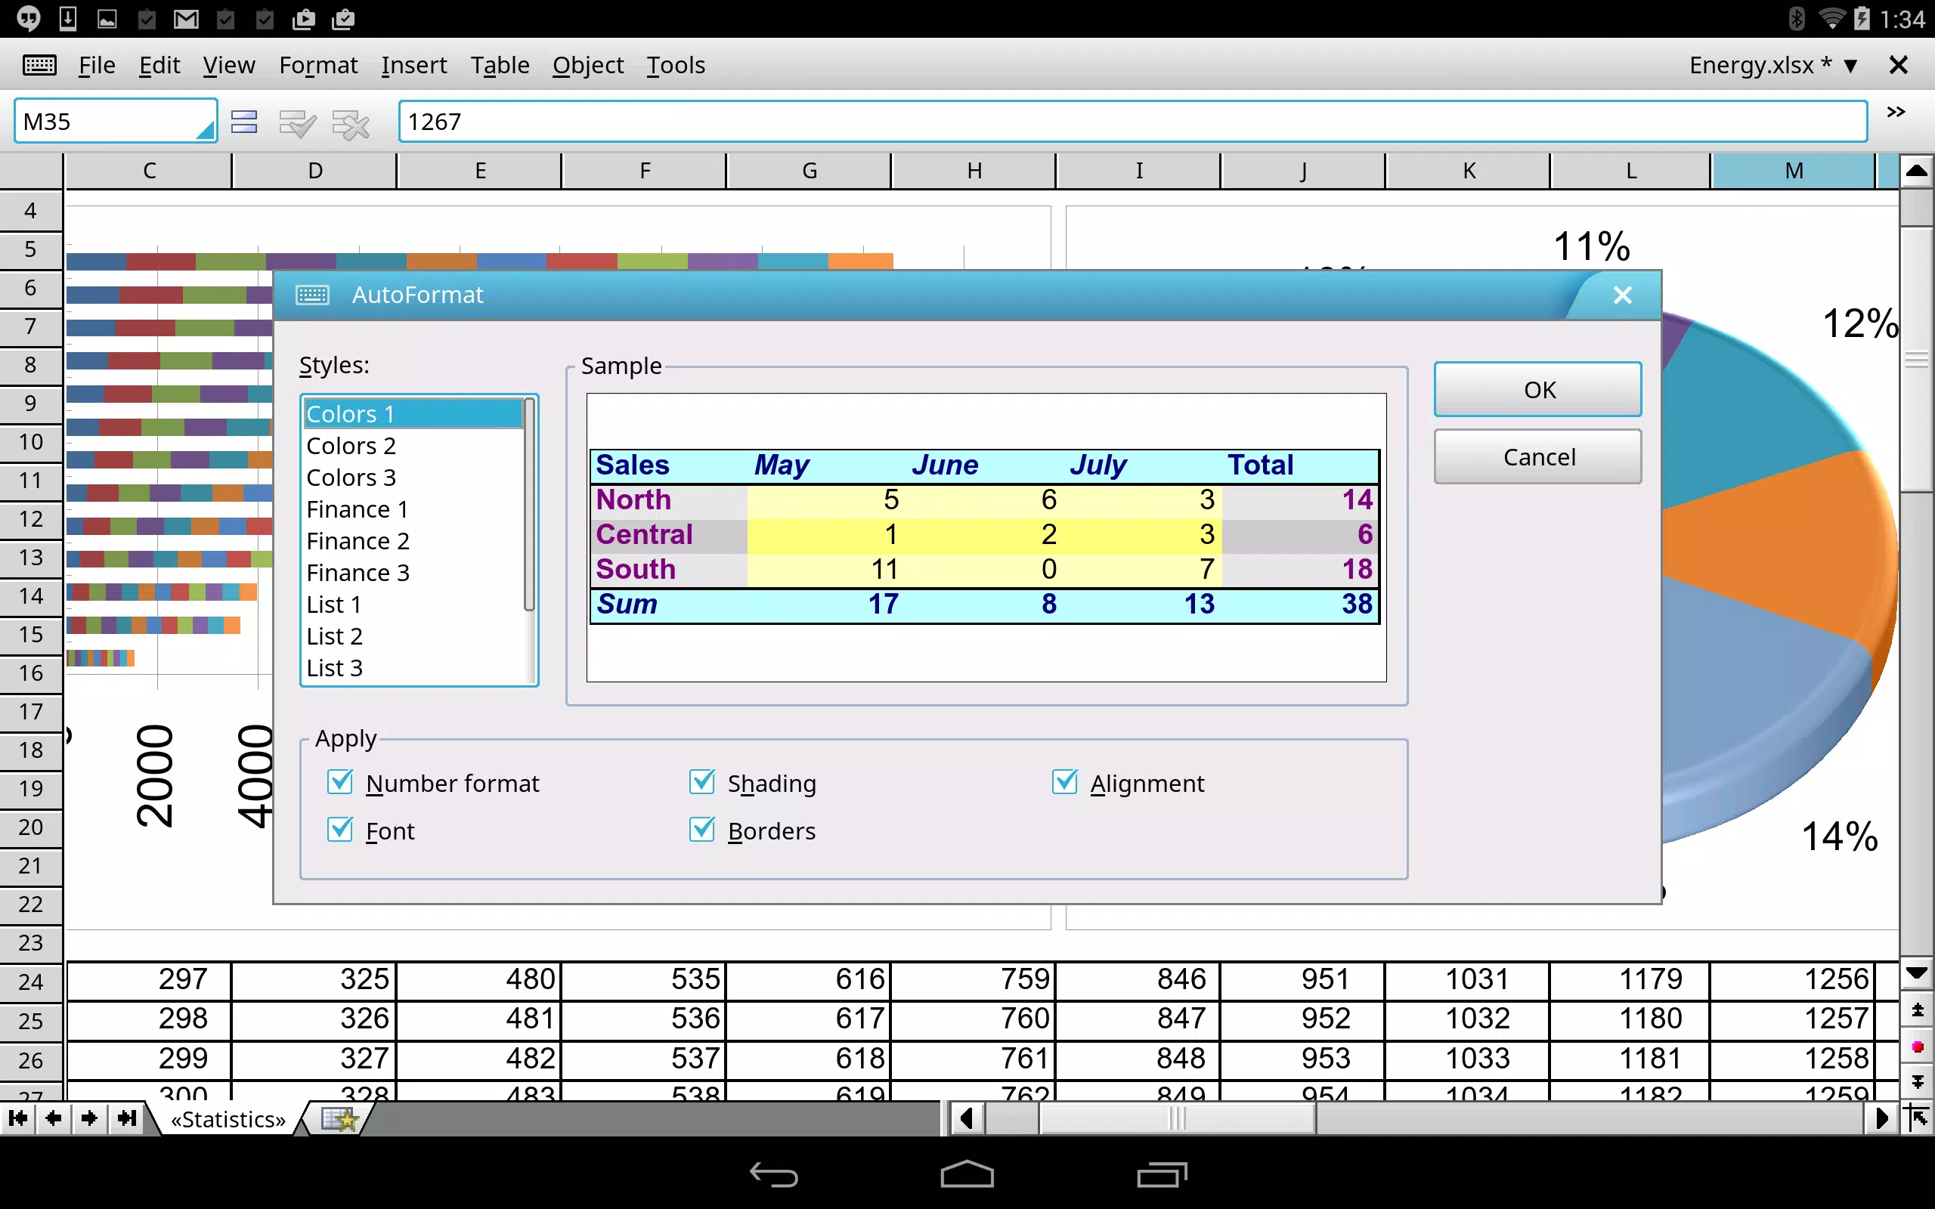
Task: Open the View menu
Action: coord(229,65)
